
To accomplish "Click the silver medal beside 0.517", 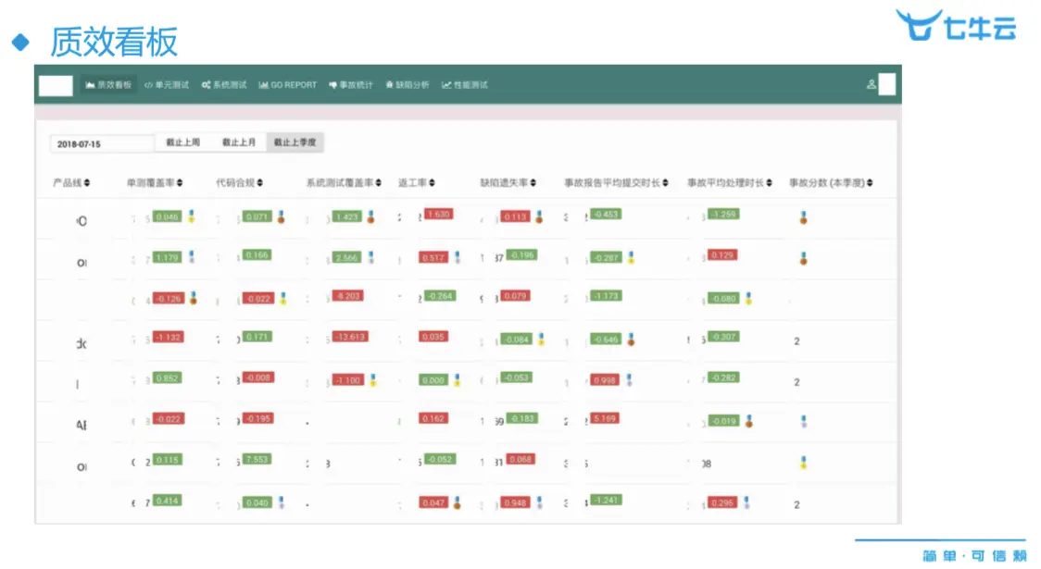I will (x=457, y=257).
